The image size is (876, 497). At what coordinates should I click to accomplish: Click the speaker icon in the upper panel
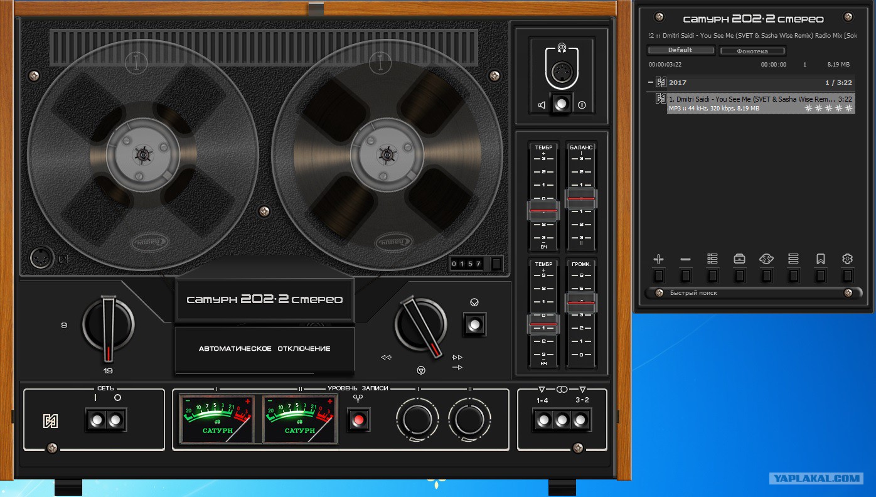click(x=542, y=105)
